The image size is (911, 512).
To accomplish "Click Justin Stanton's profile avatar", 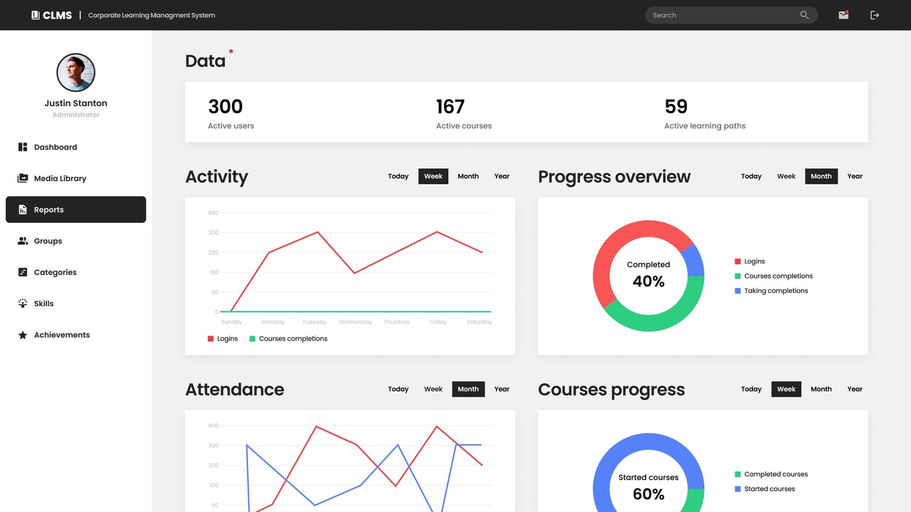I will coord(76,73).
